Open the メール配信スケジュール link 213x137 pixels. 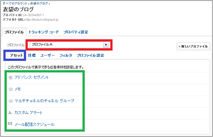click(x=35, y=125)
